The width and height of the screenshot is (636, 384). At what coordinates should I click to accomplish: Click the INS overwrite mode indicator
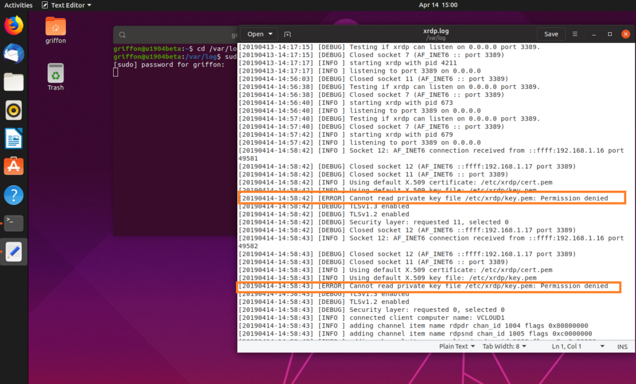pyautogui.click(x=622, y=347)
